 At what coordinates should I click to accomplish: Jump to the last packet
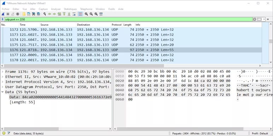[69, 14]
